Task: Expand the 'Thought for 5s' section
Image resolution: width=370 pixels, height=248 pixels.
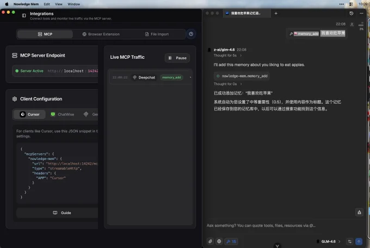Action: [227, 55]
